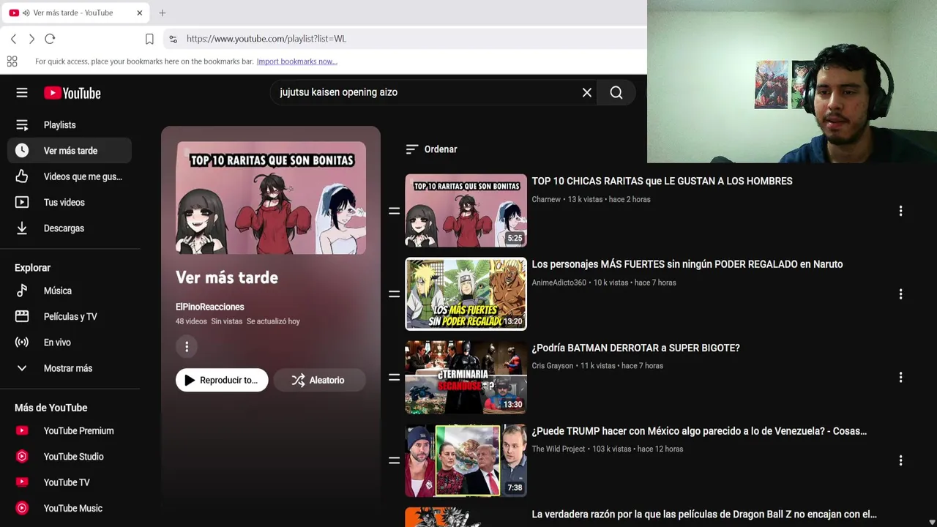
Task: Open the Charnew channel link
Action: 546,199
